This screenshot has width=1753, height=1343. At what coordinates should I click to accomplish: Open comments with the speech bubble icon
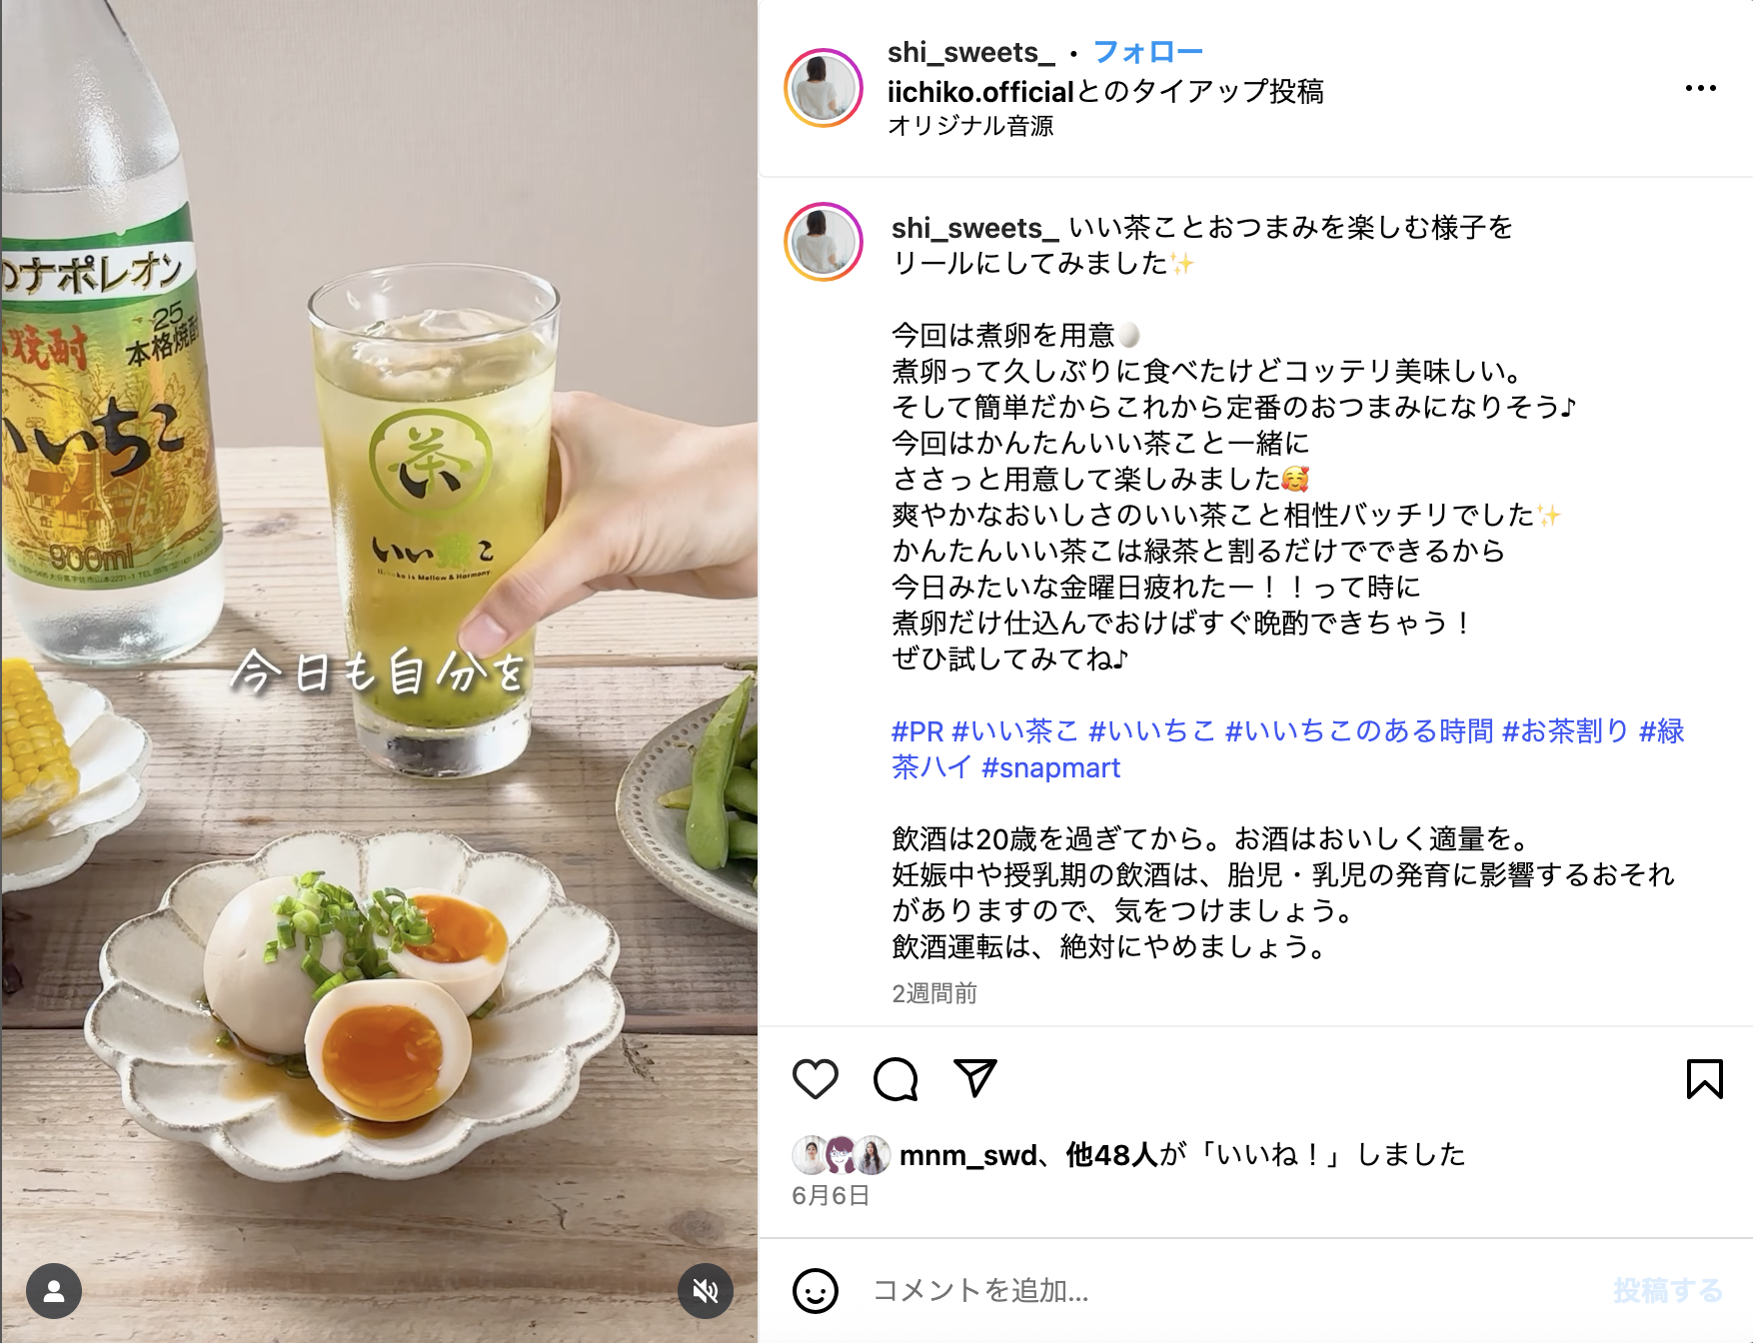(895, 1079)
